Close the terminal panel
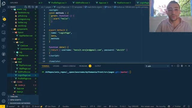 click(189, 66)
